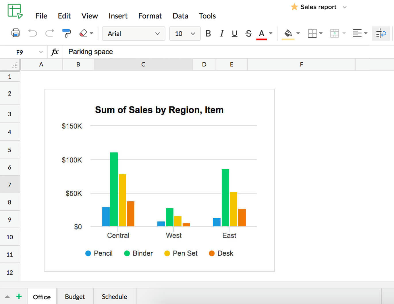Toggle italic text style
Viewport: 394px width, 304px height.
(221, 34)
